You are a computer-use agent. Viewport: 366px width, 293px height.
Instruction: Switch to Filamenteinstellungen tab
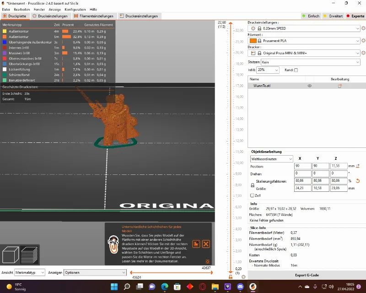point(94,16)
